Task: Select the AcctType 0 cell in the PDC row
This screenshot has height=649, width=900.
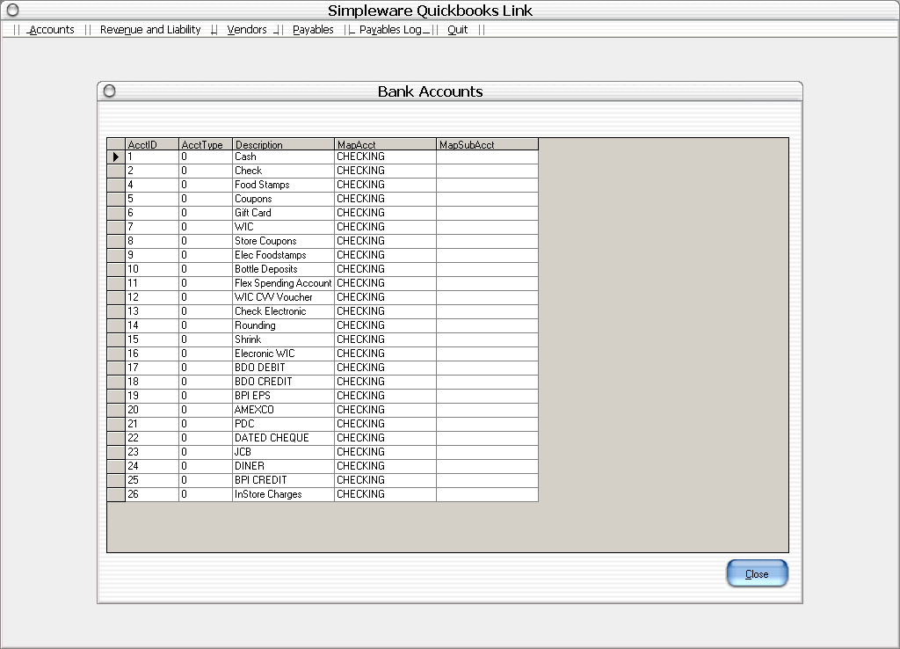Action: (206, 425)
